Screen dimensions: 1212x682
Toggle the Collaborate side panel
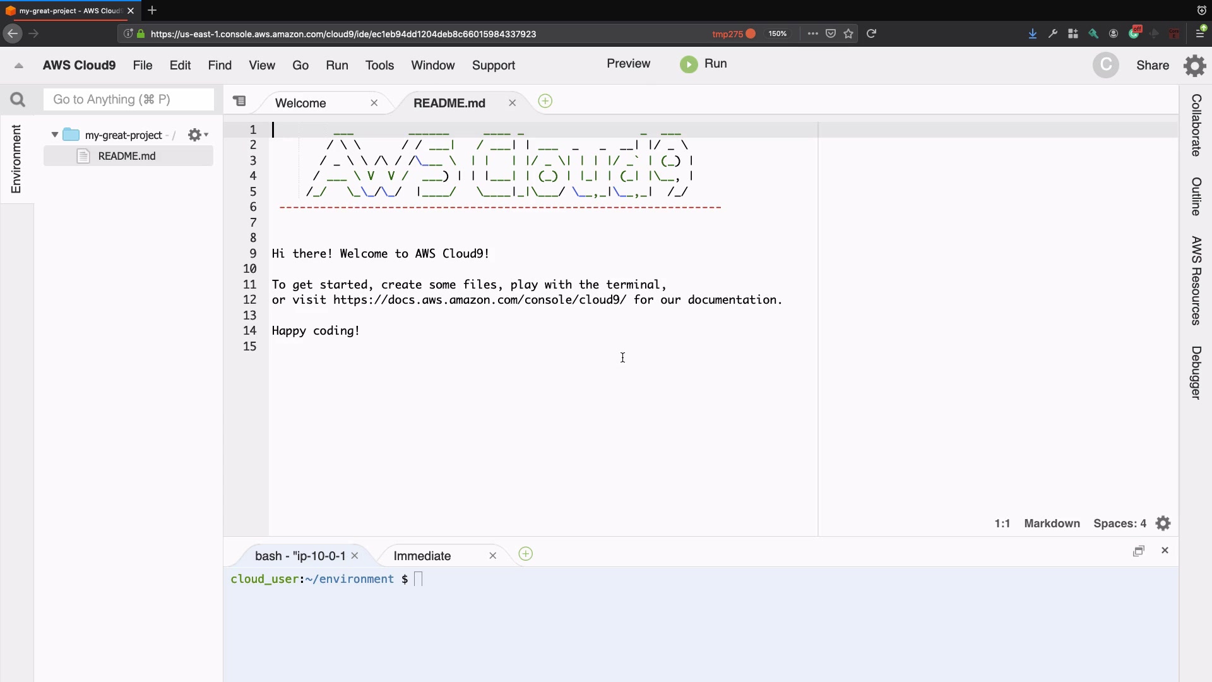coord(1196,125)
